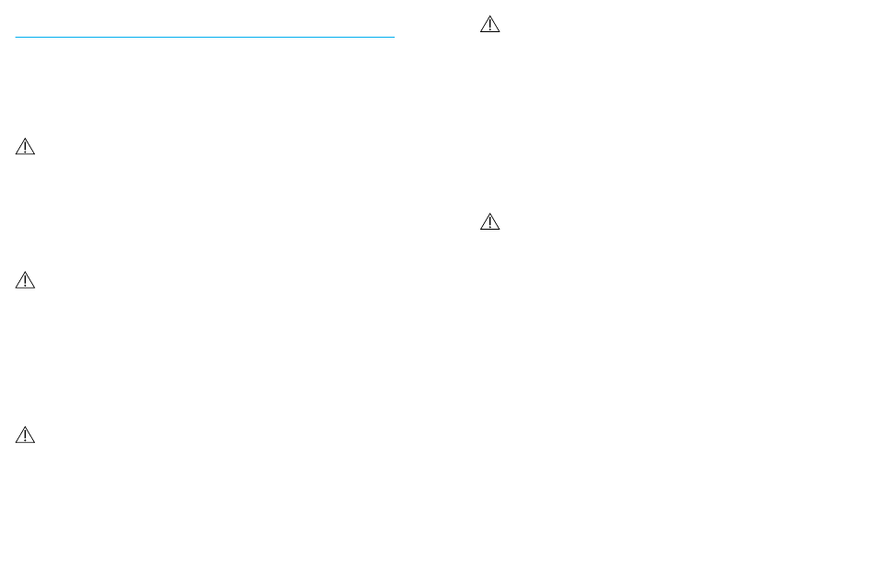Select the middle warning triangle in left column
This screenshot has height=576, width=874.
(25, 280)
